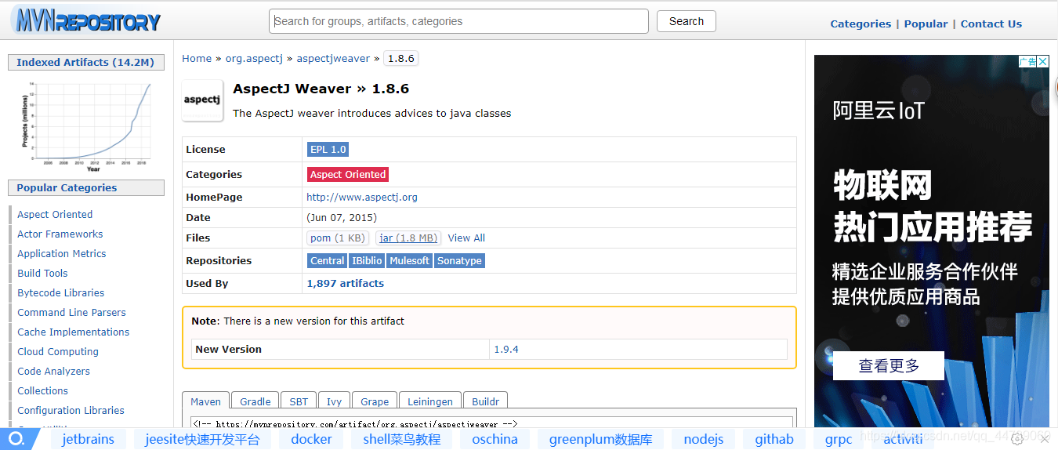The width and height of the screenshot is (1058, 450).
Task: Open Cloud Computing category
Action: point(58,351)
